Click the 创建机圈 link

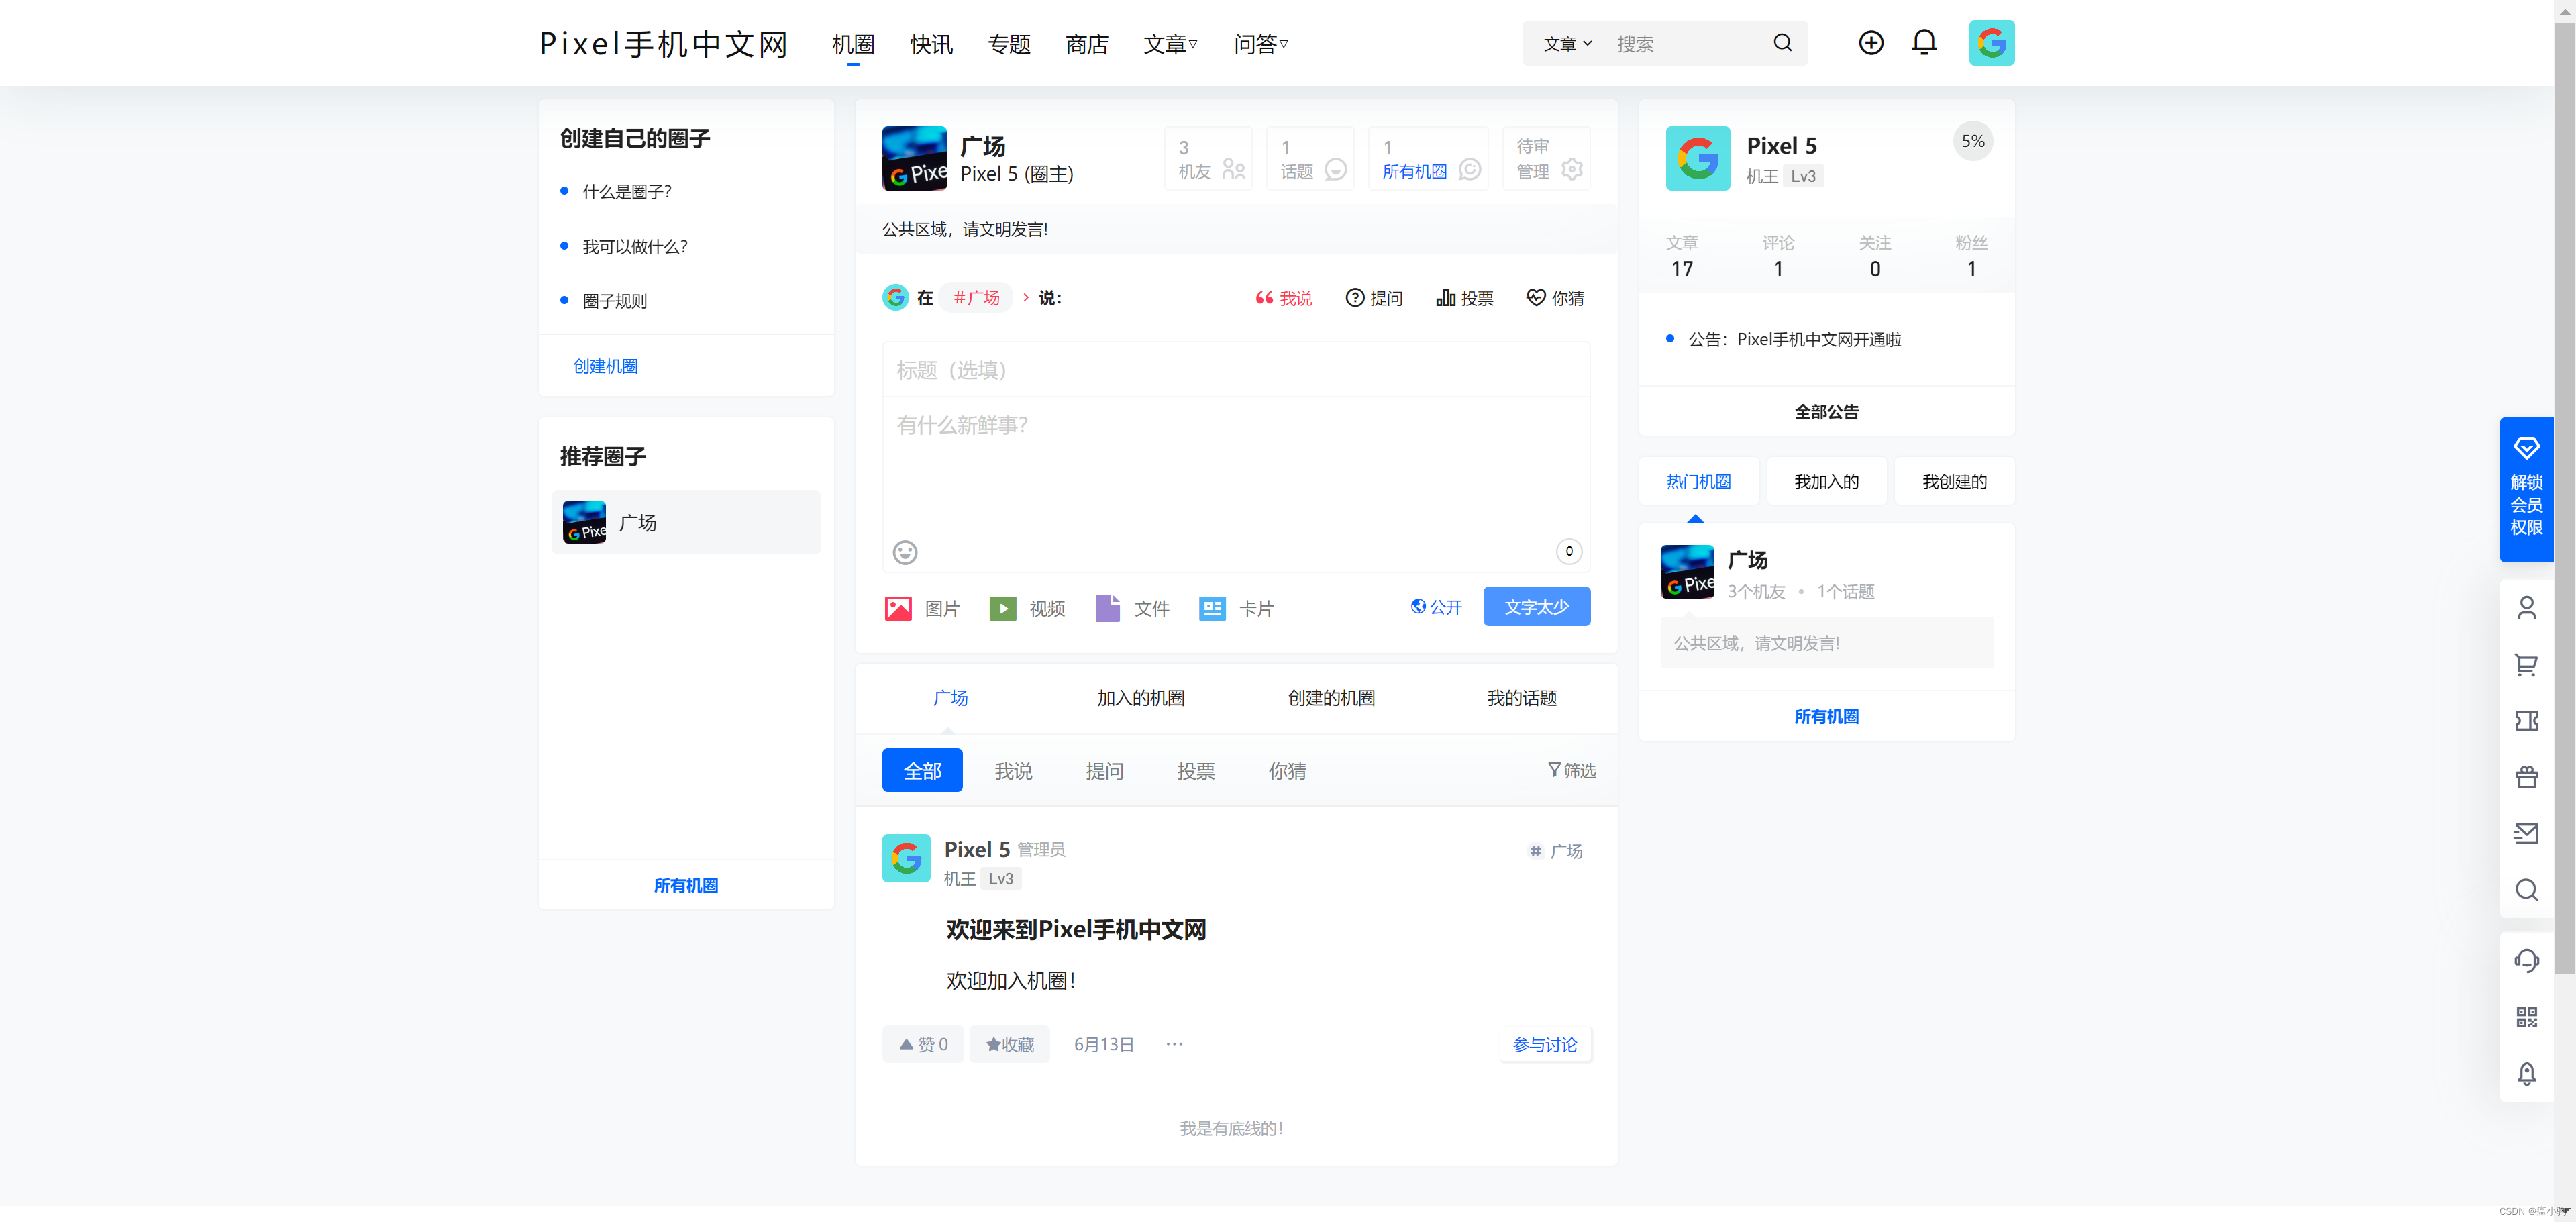[x=605, y=366]
